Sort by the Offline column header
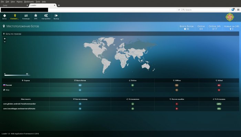The width and height of the screenshot is (241, 137). pos(177,81)
